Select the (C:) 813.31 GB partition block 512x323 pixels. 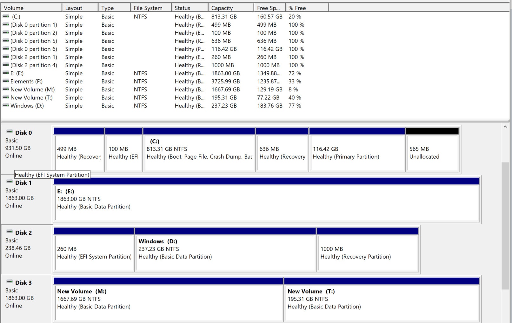pos(199,150)
